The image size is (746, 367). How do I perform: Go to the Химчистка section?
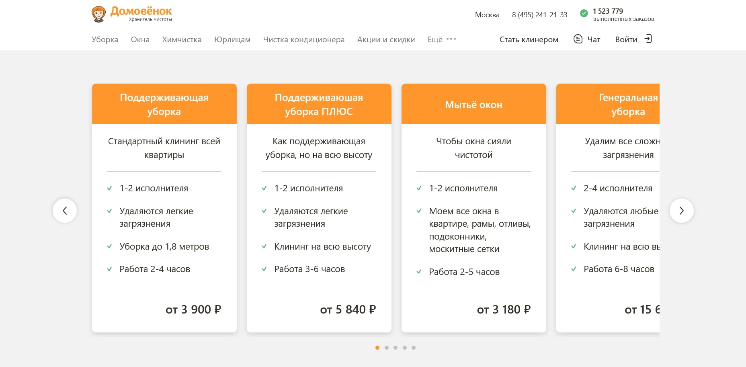(x=182, y=39)
